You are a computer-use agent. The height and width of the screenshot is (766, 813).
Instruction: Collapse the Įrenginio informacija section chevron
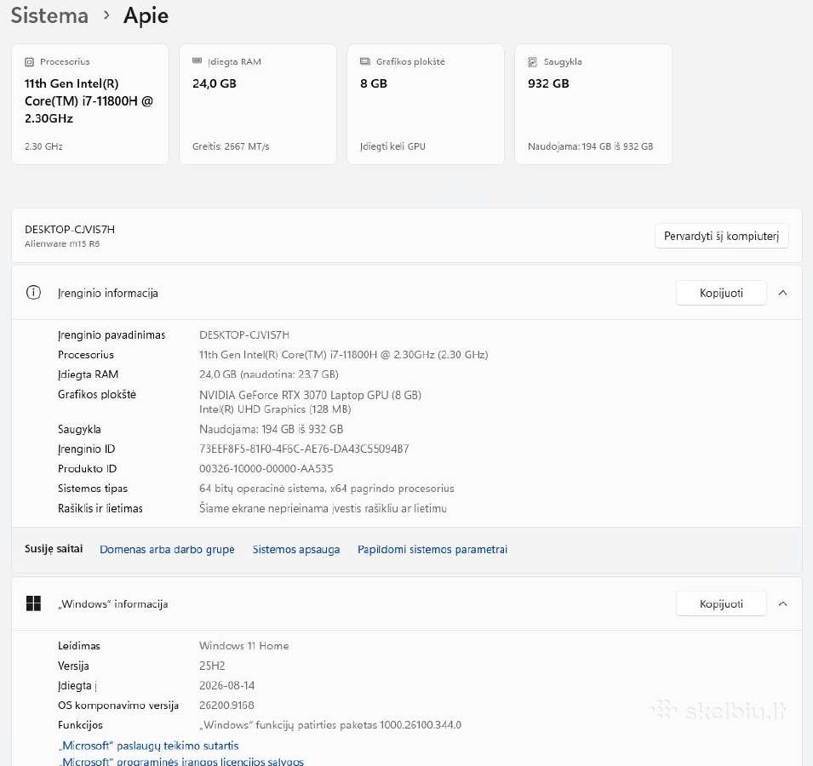(783, 293)
